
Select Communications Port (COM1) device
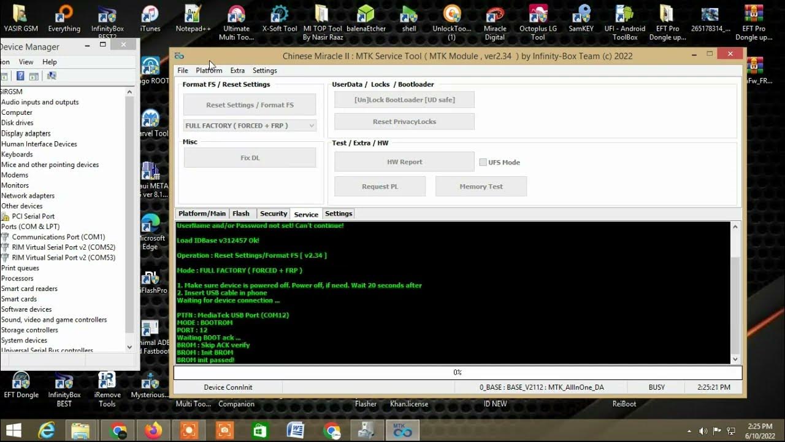(x=58, y=237)
